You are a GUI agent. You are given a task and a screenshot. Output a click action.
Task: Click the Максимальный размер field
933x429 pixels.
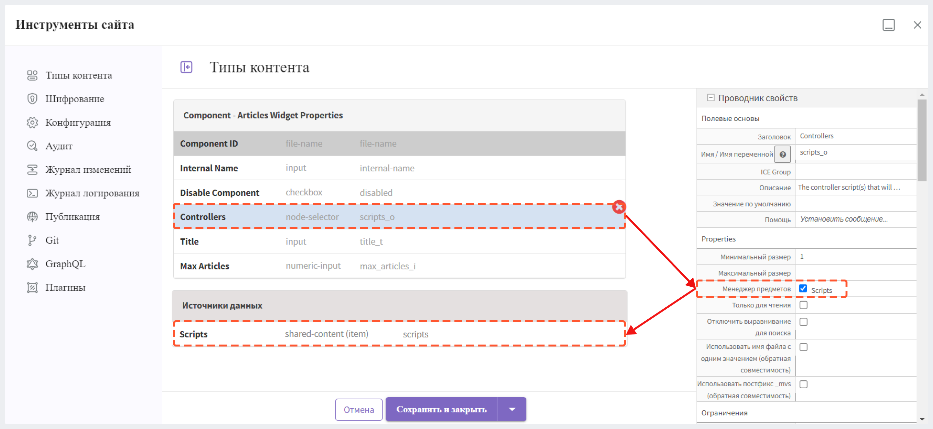click(x=855, y=273)
